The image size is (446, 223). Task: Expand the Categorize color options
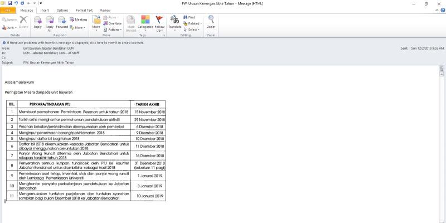pyautogui.click(x=145, y=23)
